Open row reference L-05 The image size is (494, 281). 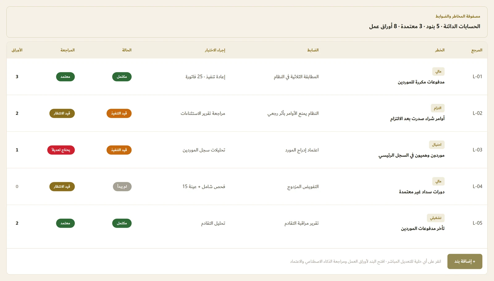pyautogui.click(x=477, y=223)
